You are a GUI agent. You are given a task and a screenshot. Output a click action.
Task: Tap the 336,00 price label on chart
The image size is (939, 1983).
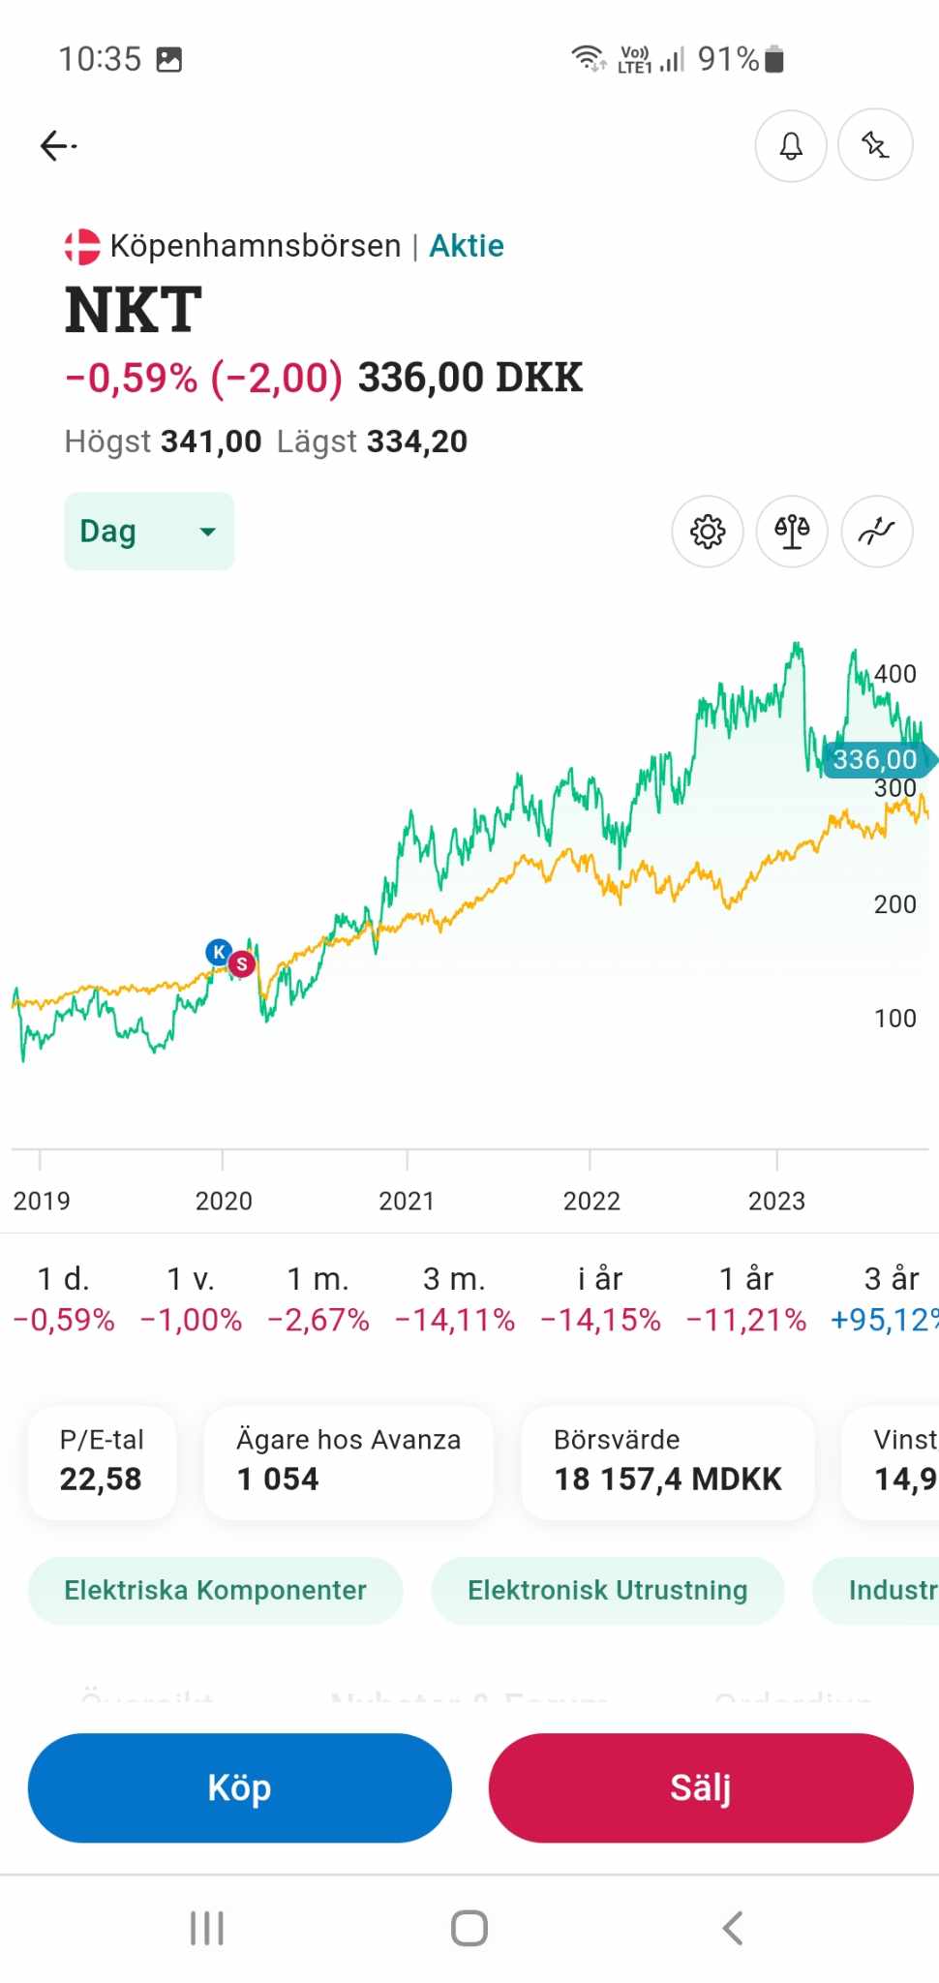click(x=875, y=759)
